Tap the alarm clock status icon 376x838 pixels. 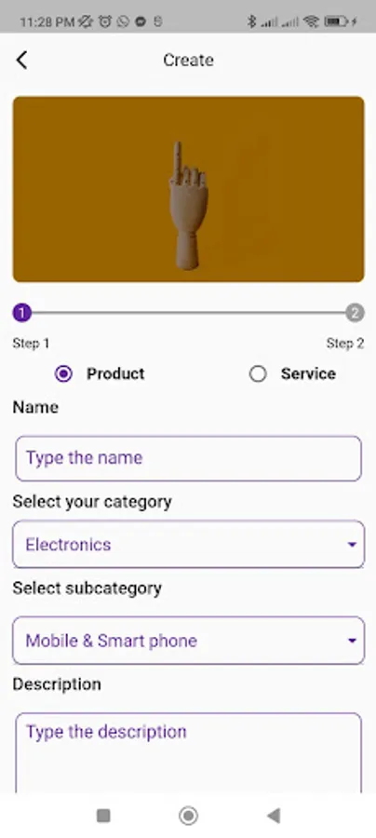pos(105,21)
